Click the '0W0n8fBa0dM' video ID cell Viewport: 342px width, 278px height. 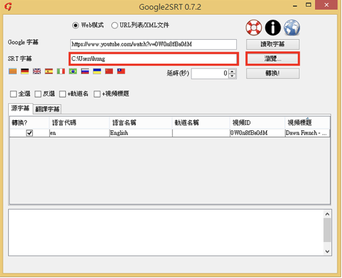pos(257,133)
